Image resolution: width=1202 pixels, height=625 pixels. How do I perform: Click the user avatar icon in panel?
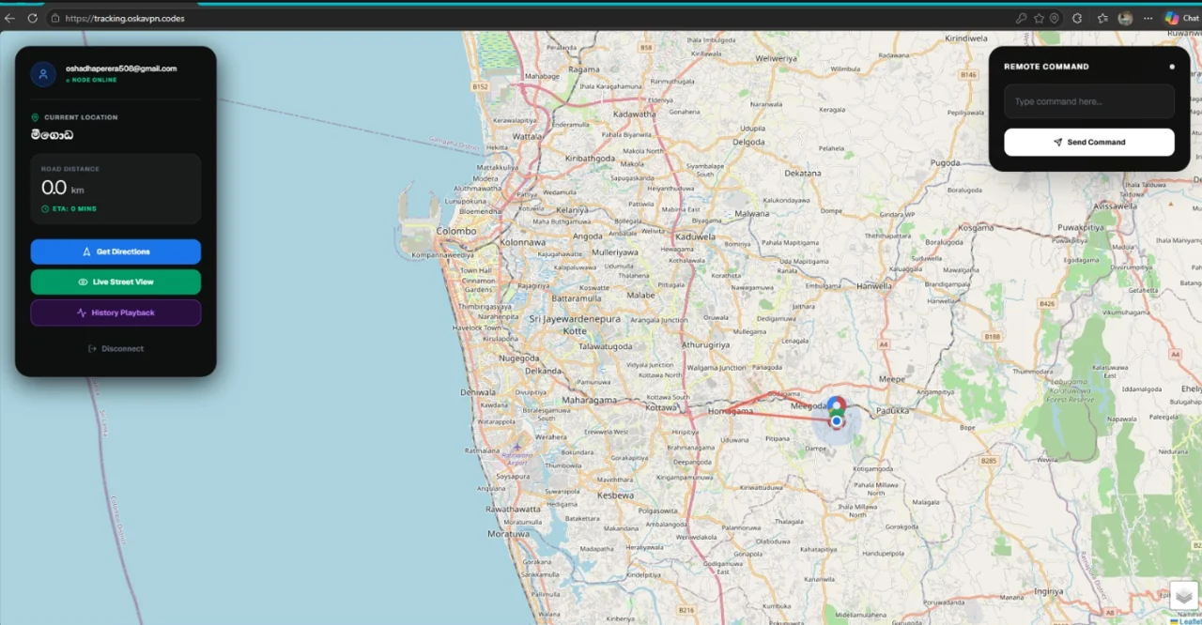pyautogui.click(x=43, y=74)
